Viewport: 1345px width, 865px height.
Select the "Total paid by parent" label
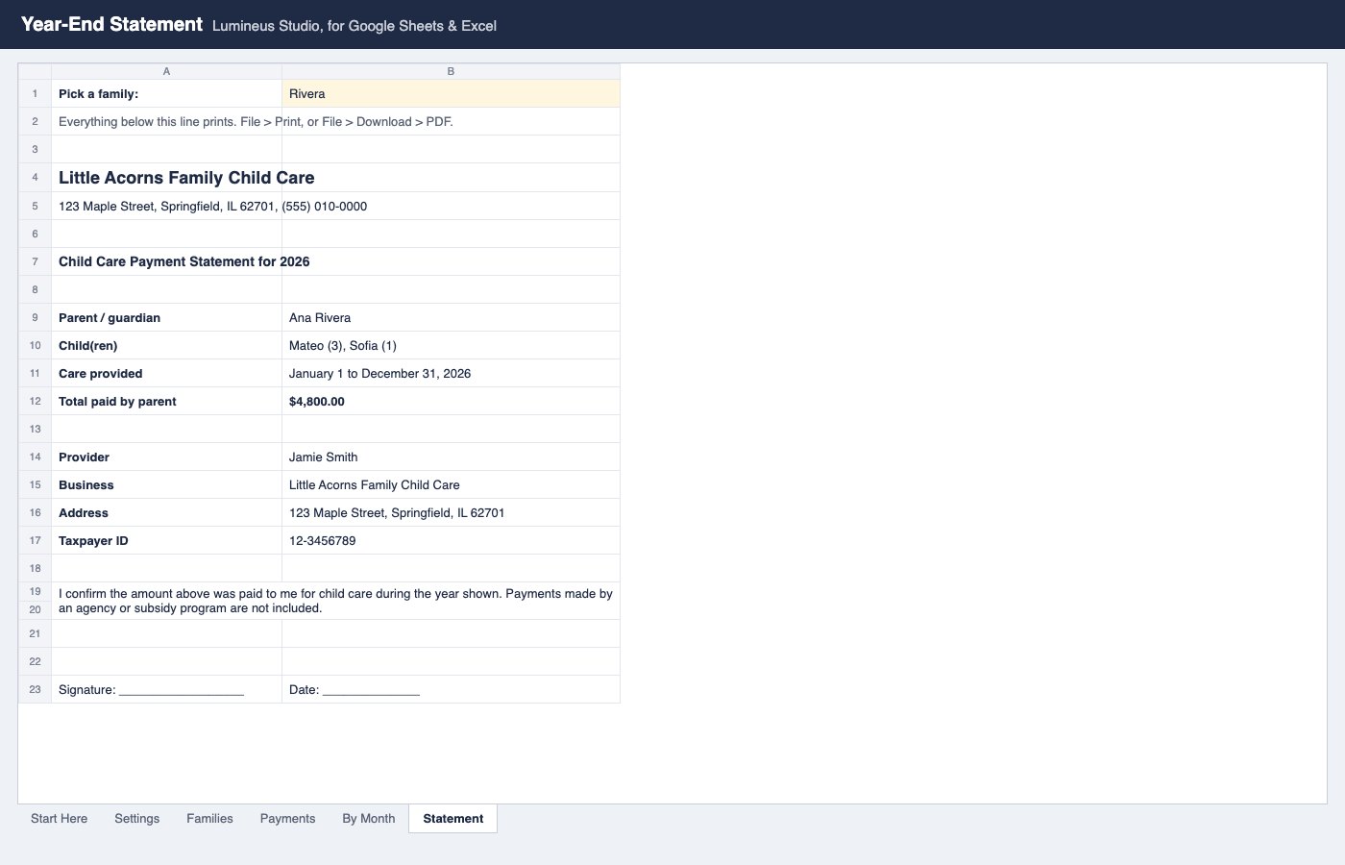coord(166,402)
